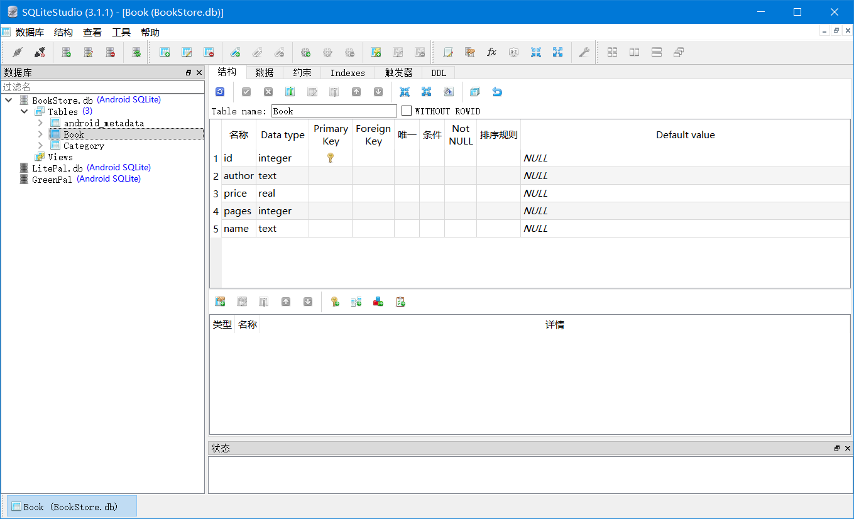Open configuration with the wrench icon
The image size is (854, 519).
click(584, 53)
